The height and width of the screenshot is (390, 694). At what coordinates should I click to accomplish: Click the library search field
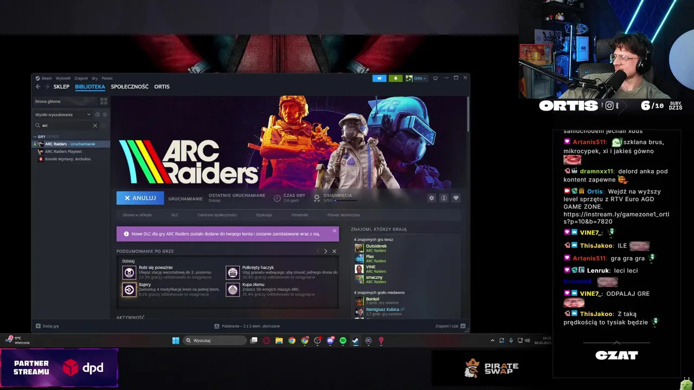66,126
